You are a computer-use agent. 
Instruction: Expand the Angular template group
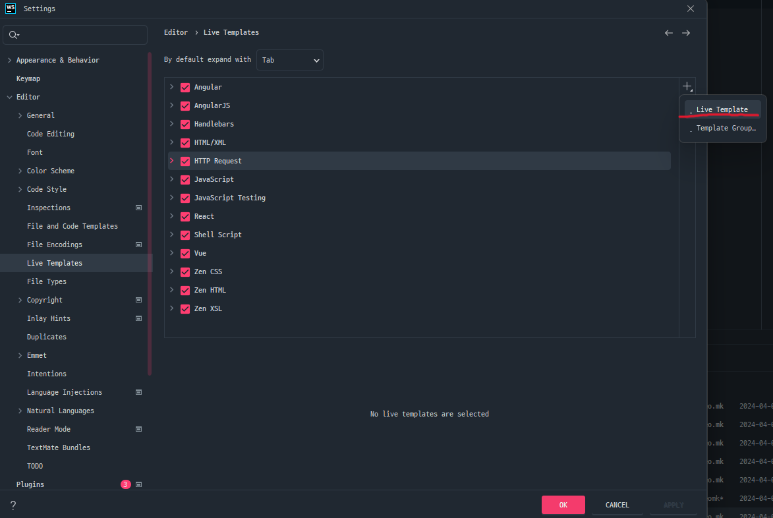[171, 87]
